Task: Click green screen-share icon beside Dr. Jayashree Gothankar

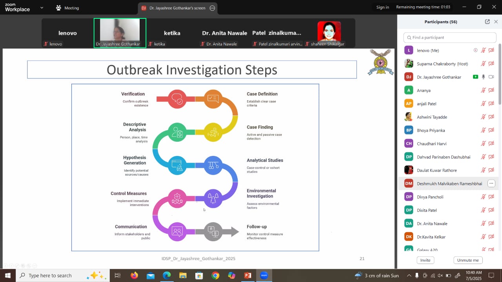Action: point(475,77)
